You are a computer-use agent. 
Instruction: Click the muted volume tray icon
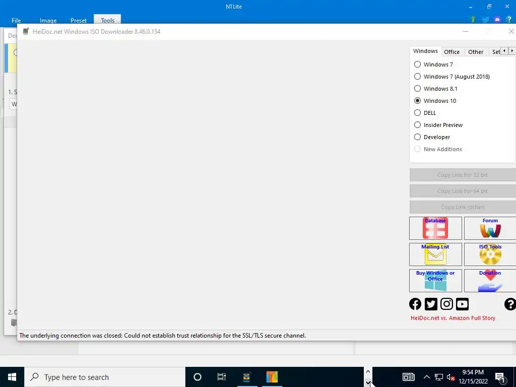pos(450,377)
